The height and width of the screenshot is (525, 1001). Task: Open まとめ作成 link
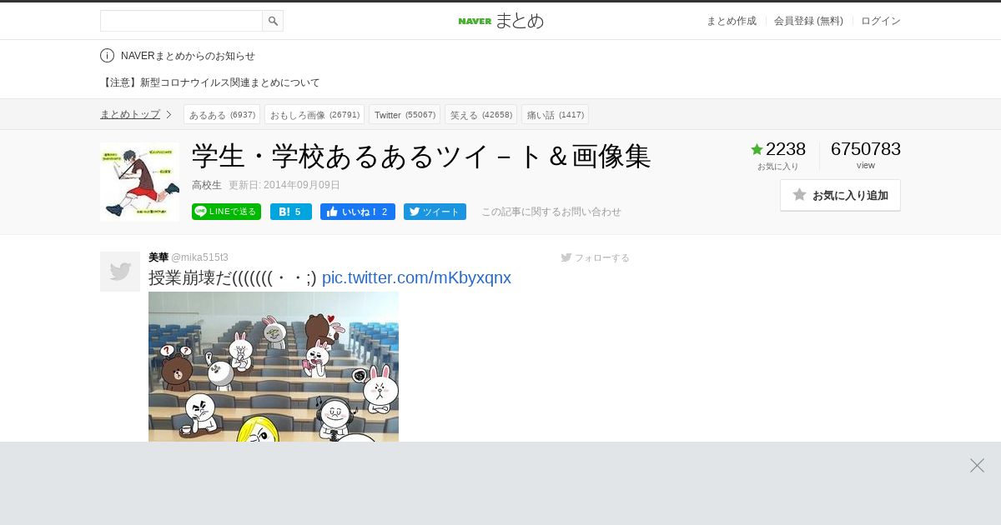(x=732, y=21)
